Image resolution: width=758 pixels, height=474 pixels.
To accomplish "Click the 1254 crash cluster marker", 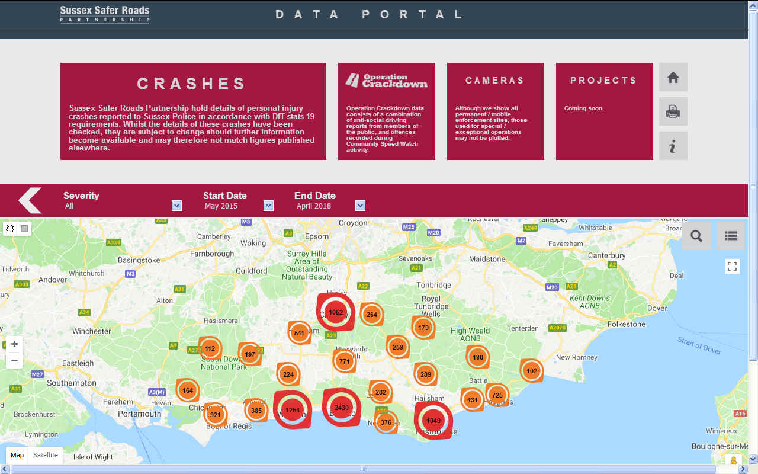I will coord(293,410).
